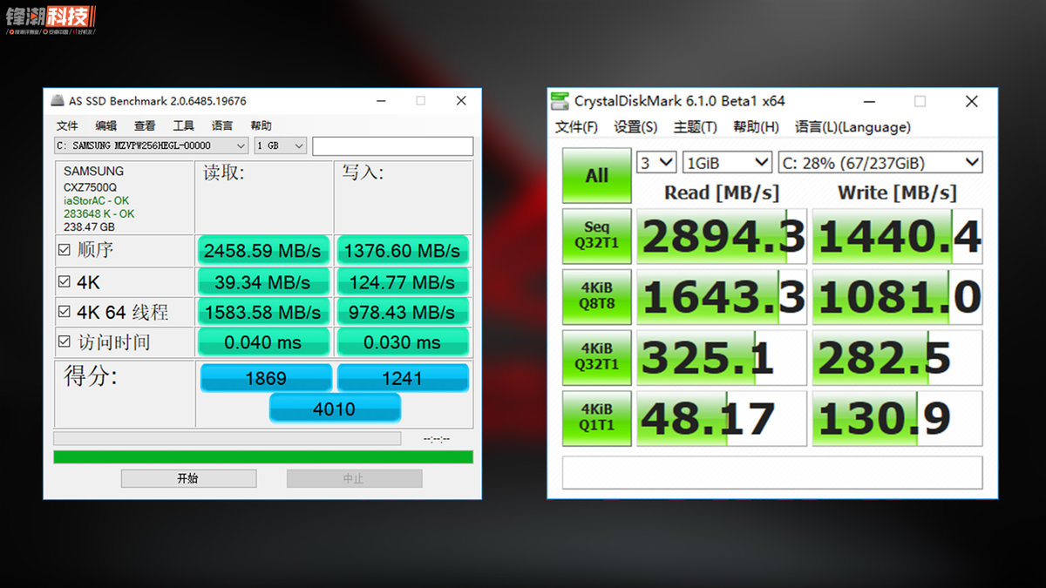Open the test count dropdown showing 3
The image size is (1046, 588).
point(656,162)
